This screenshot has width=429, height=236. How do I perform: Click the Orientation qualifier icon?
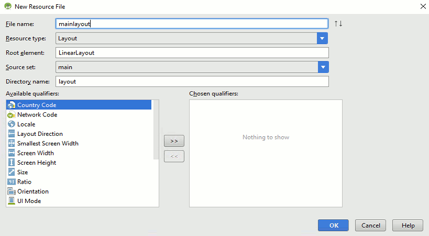click(11, 191)
